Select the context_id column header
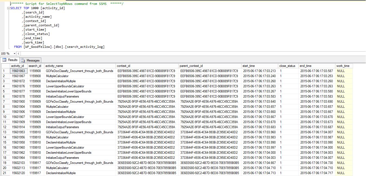Viewport: 366px width, 176px height. coord(147,66)
